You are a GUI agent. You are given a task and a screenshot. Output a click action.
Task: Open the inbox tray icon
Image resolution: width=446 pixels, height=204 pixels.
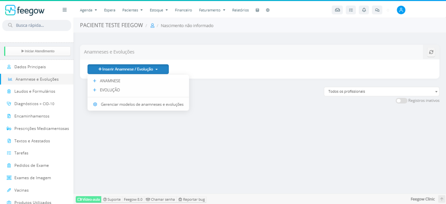(x=337, y=10)
